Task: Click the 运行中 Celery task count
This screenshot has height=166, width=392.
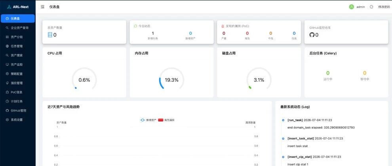Action: pos(328,73)
